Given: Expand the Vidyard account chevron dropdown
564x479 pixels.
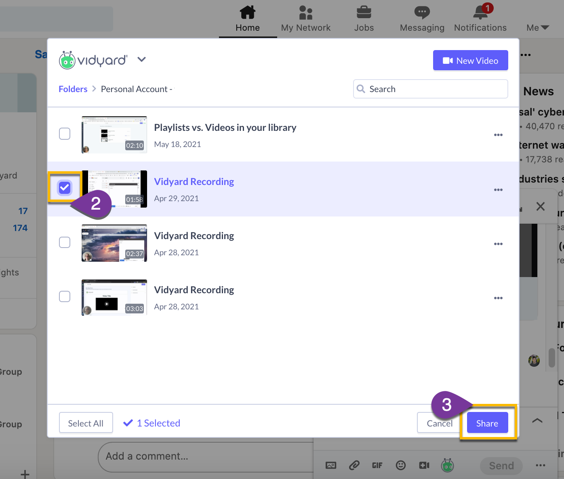Looking at the screenshot, I should 141,59.
